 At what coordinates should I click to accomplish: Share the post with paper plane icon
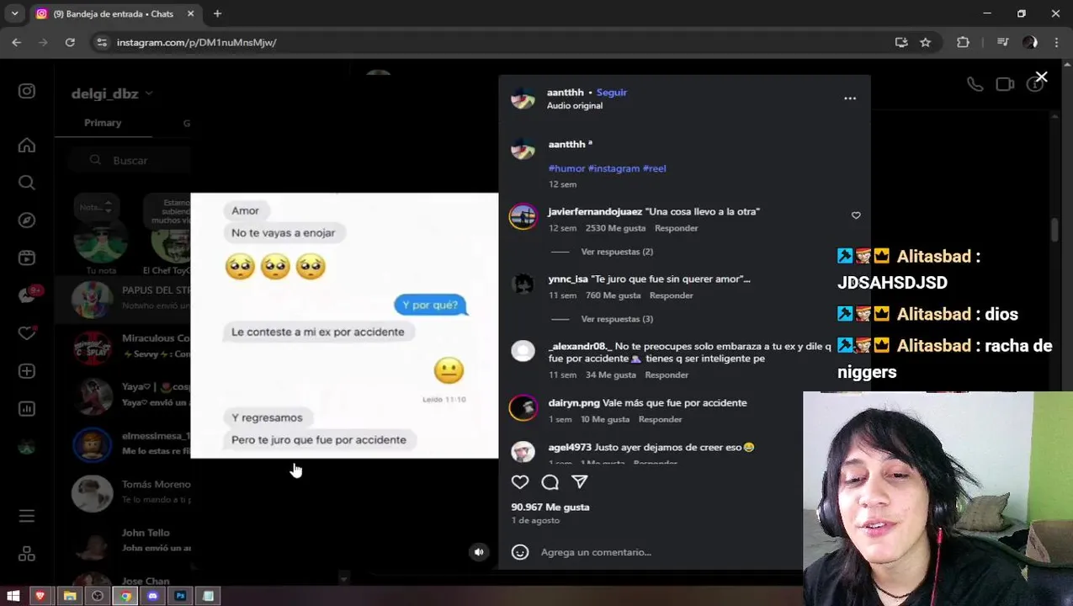(580, 482)
